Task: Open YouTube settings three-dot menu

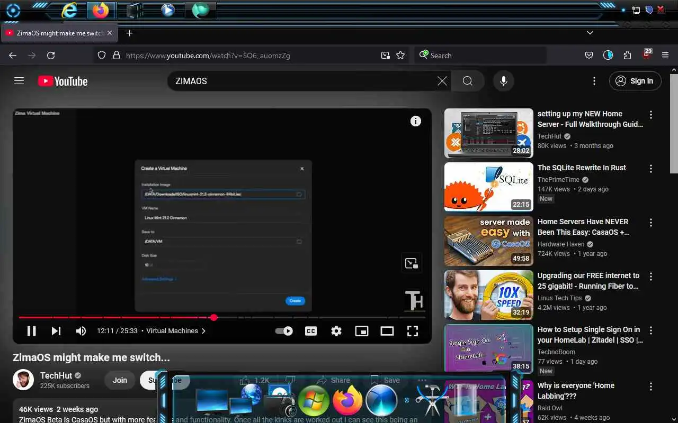Action: tap(594, 81)
